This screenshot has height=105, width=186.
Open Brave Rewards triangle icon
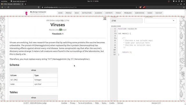(x=144, y=7)
